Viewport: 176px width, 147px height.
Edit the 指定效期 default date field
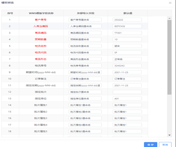click(x=127, y=86)
